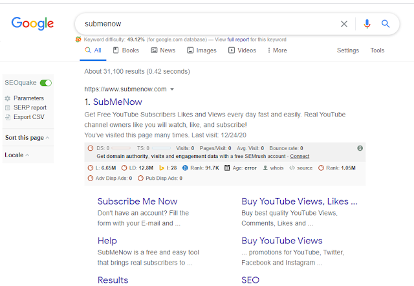Expand the Locale section
Image resolution: width=414 pixels, height=286 pixels.
click(x=17, y=155)
